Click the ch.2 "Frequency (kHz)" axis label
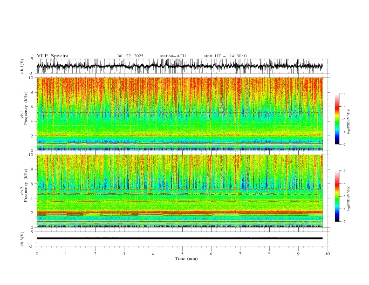 point(26,185)
